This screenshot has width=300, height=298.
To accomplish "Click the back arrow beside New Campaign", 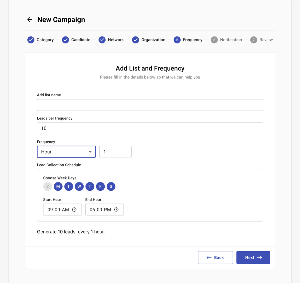I will pyautogui.click(x=30, y=20).
